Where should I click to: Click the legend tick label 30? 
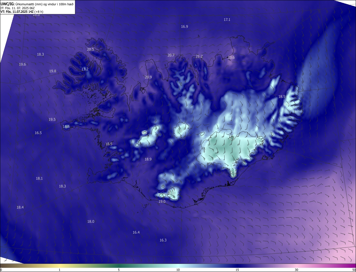click(296, 270)
